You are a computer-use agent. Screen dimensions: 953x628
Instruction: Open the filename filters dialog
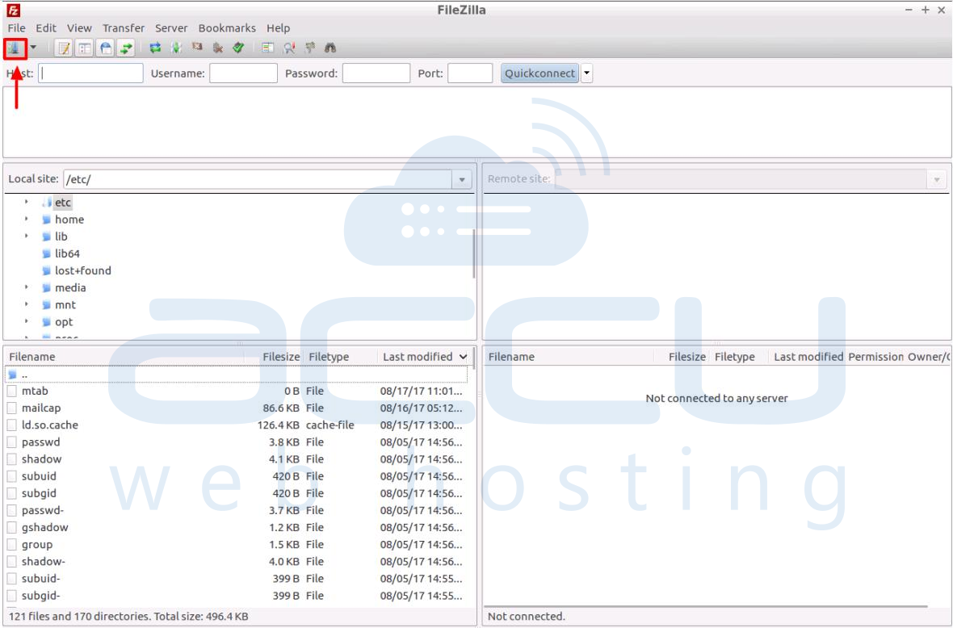coord(267,48)
